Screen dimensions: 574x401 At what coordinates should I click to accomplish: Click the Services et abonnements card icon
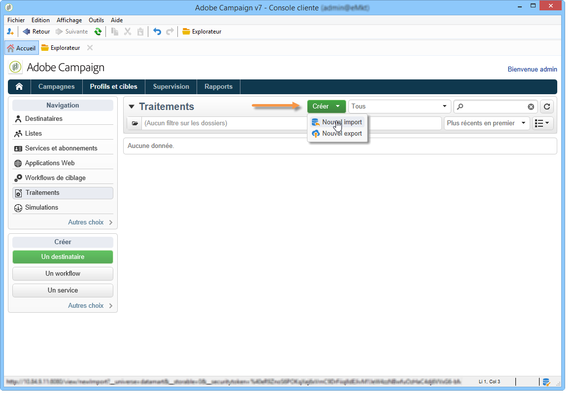18,148
